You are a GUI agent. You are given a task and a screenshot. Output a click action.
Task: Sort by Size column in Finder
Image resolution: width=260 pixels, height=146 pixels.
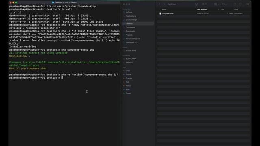click(223, 10)
